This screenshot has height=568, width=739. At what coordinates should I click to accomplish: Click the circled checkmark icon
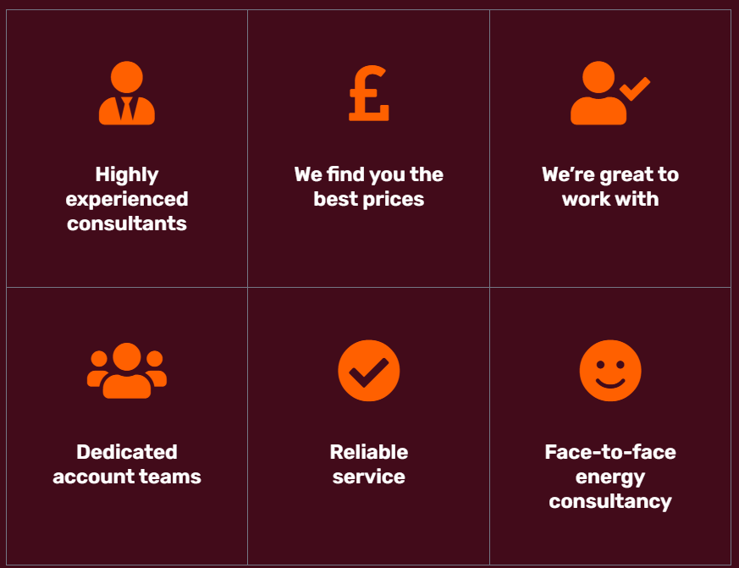pos(368,371)
